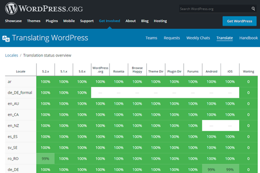
Task: Click es_ES Rosetta 100% cell
Action: (119, 137)
